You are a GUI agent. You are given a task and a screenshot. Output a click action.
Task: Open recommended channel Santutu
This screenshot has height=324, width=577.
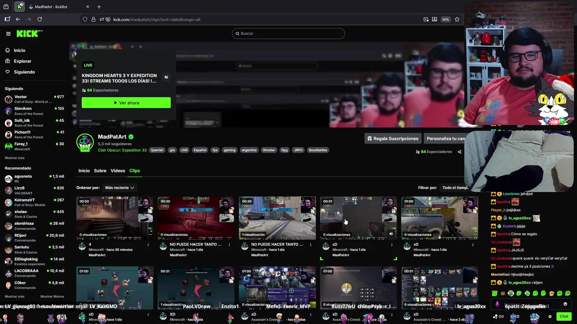tap(34, 249)
